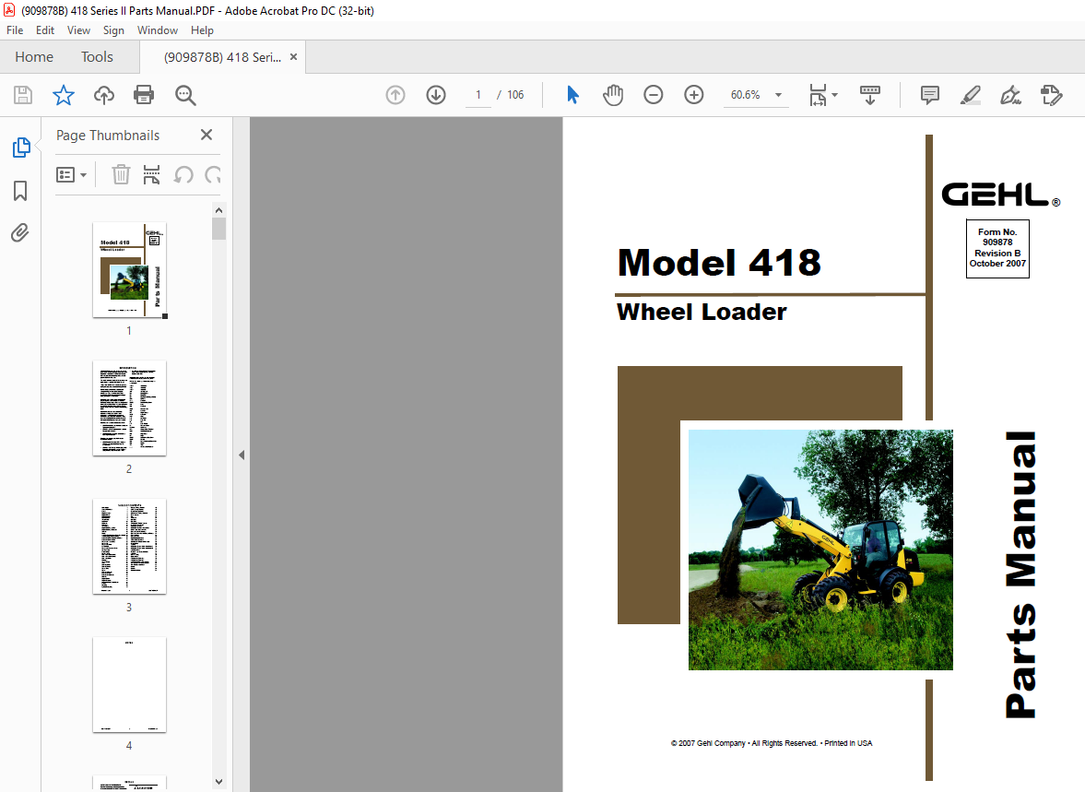The image size is (1085, 792).
Task: Choose the Selection arrow tool
Action: 572,95
